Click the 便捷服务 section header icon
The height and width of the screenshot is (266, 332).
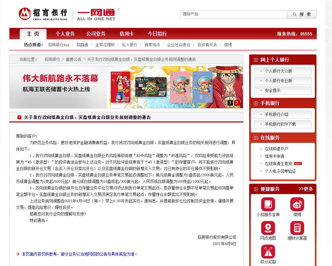point(256,189)
